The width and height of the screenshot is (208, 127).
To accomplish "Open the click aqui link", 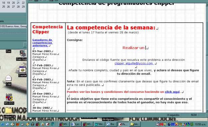I will point(172,92).
